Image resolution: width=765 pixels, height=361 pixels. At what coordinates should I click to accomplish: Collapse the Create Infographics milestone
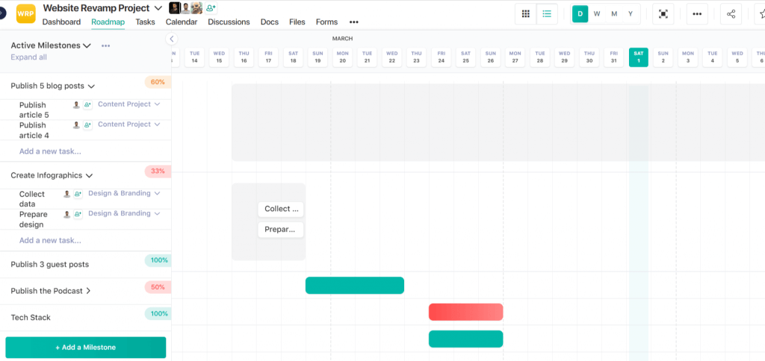pyautogui.click(x=90, y=175)
